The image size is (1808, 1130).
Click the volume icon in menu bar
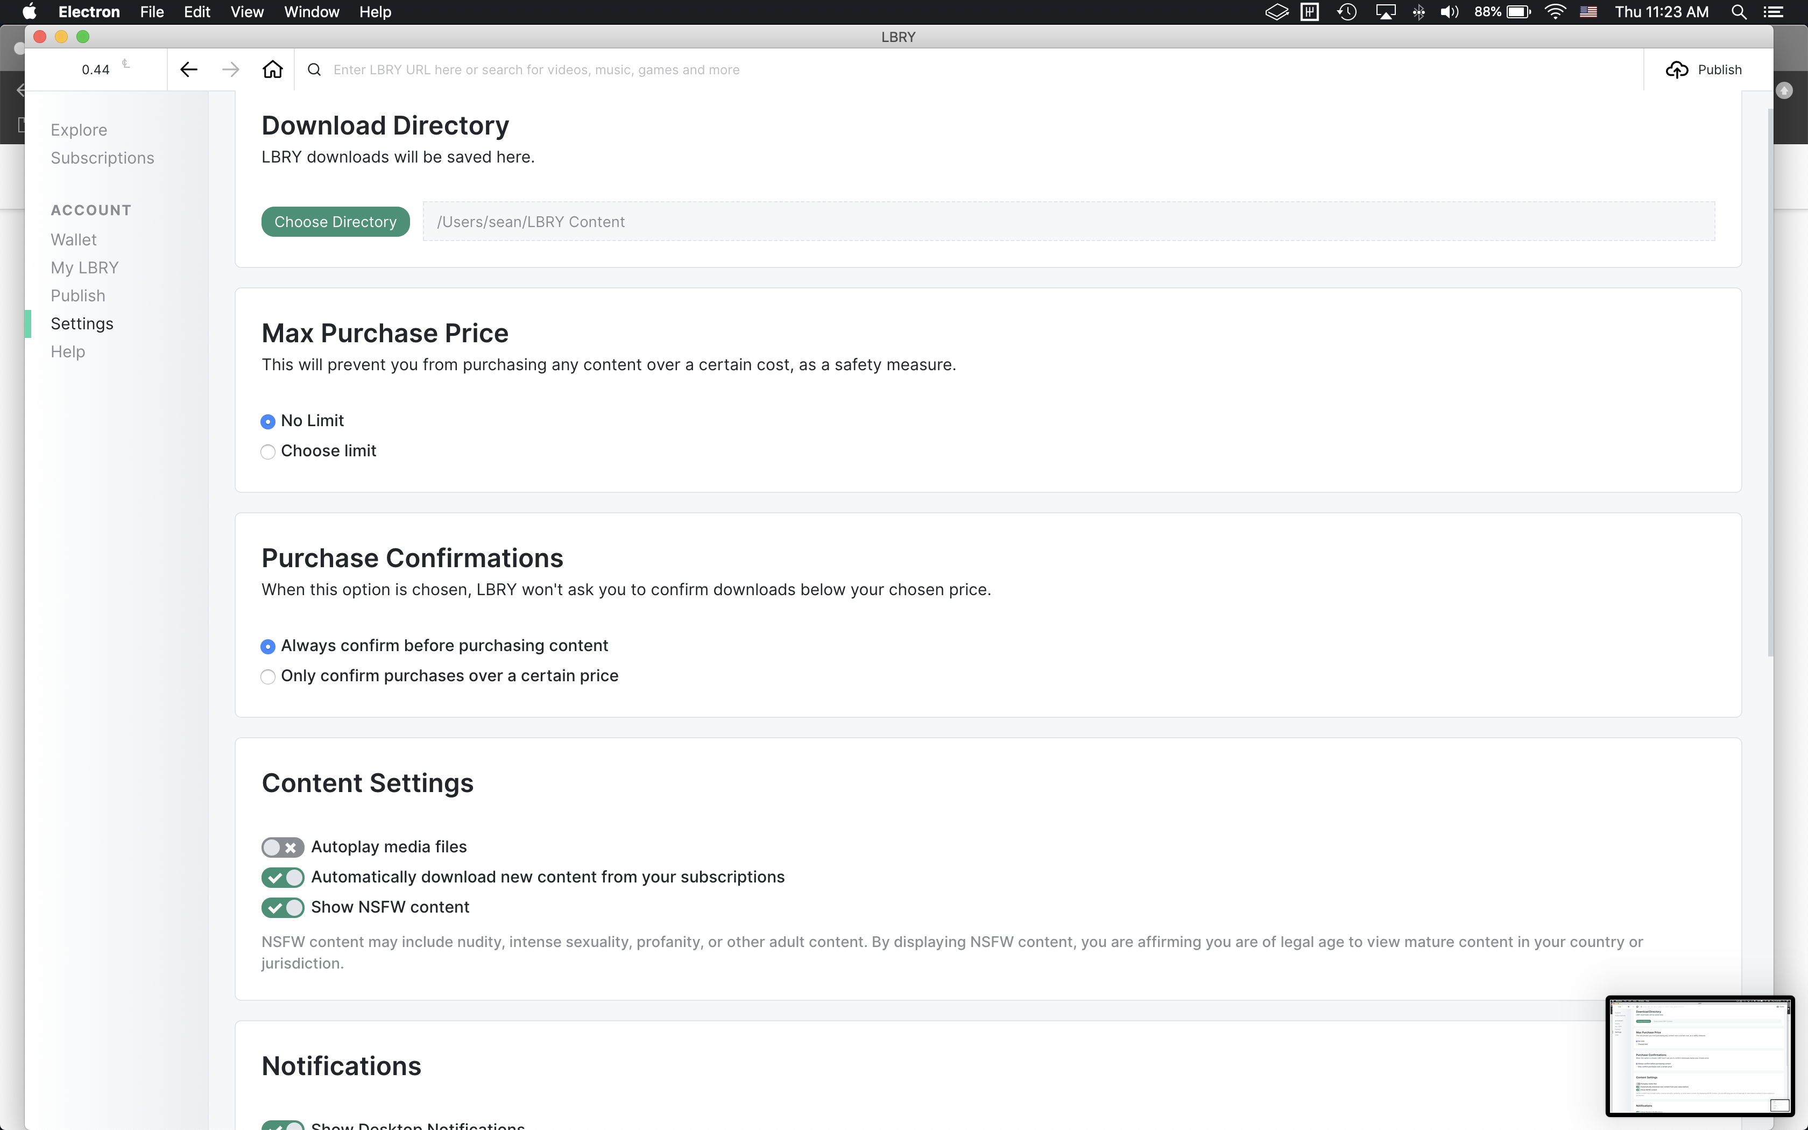[x=1449, y=12]
